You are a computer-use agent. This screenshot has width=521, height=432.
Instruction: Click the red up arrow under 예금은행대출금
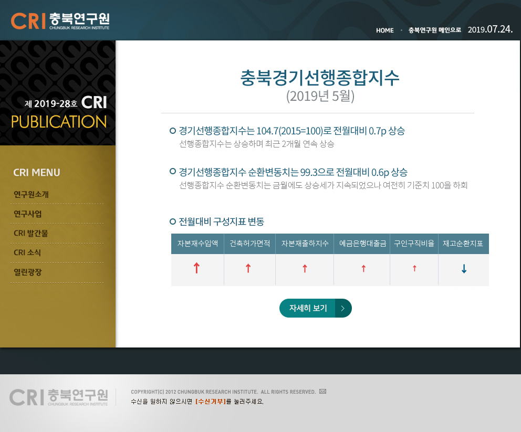363,268
